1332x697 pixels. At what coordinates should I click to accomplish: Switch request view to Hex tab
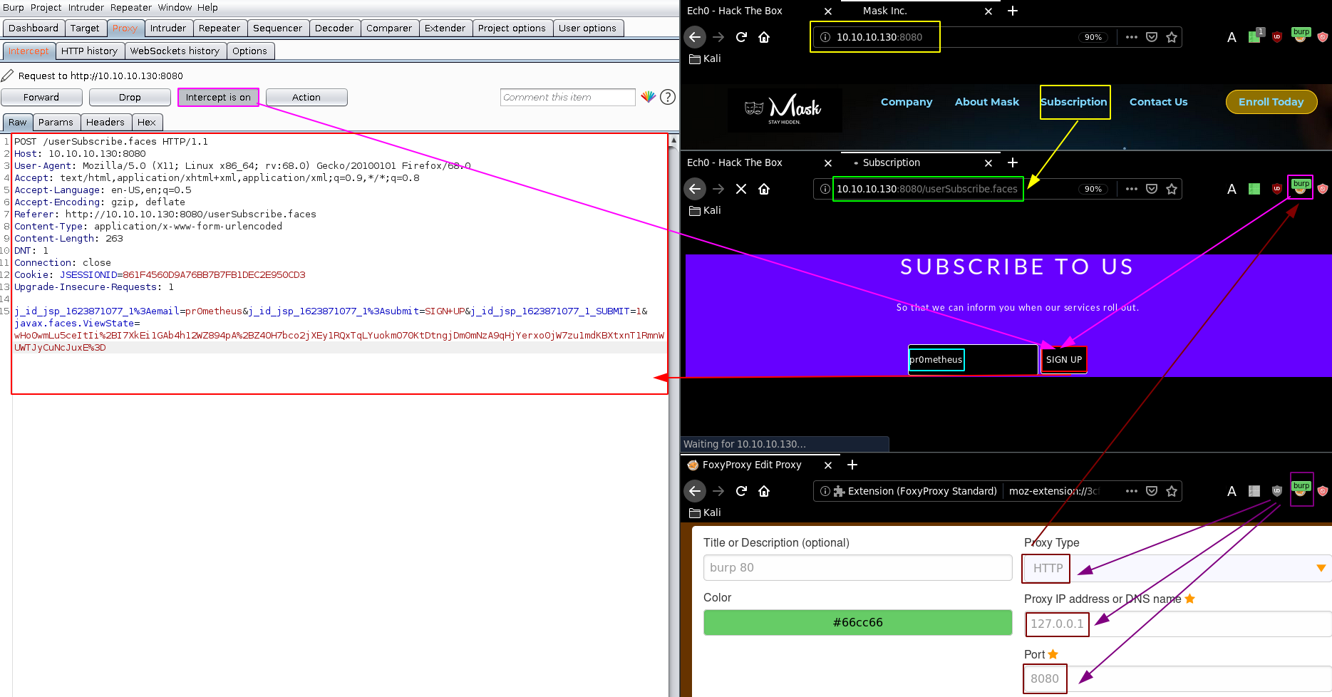pos(147,122)
